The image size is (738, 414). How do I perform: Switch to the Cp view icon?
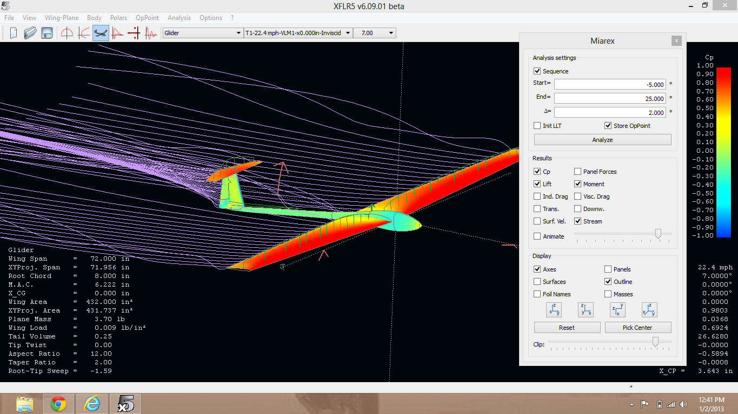click(x=116, y=32)
